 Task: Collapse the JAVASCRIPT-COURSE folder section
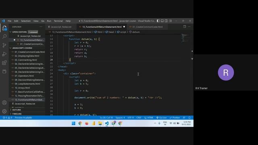(x=22, y=48)
